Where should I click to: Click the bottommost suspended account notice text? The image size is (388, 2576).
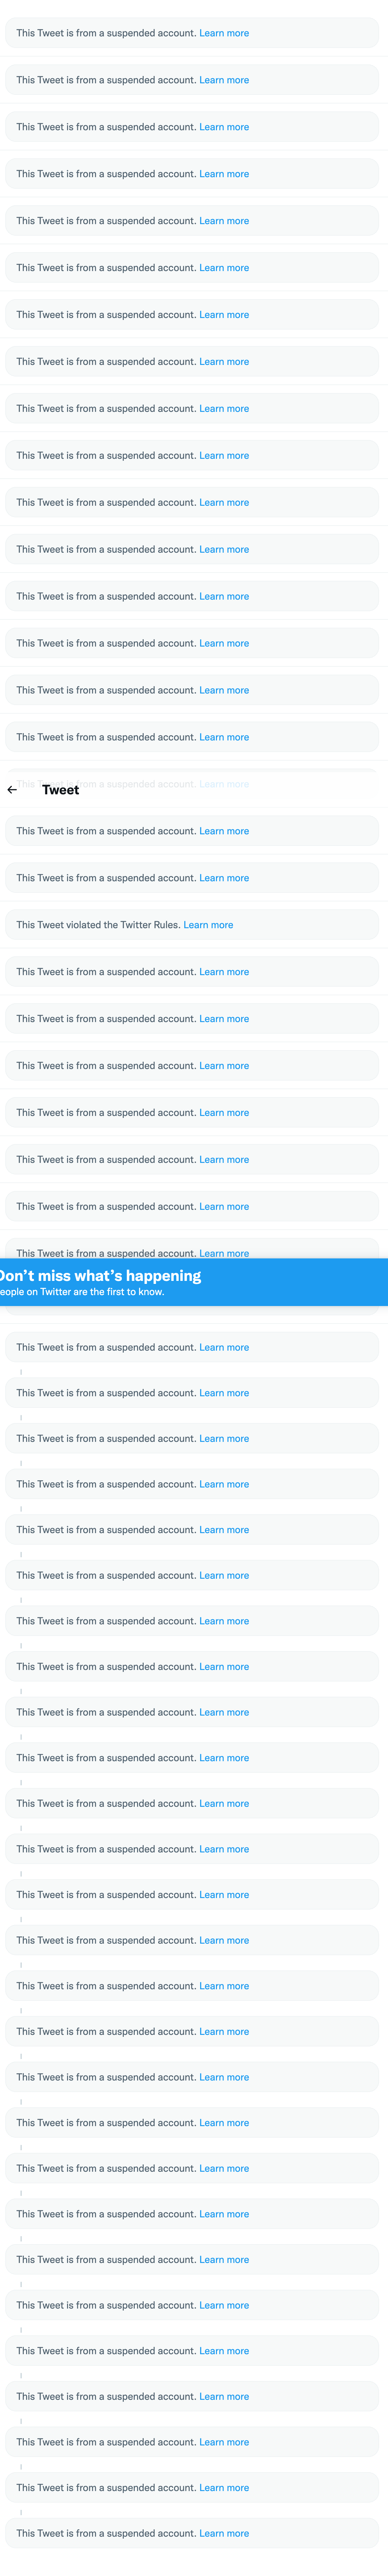(x=105, y=2533)
